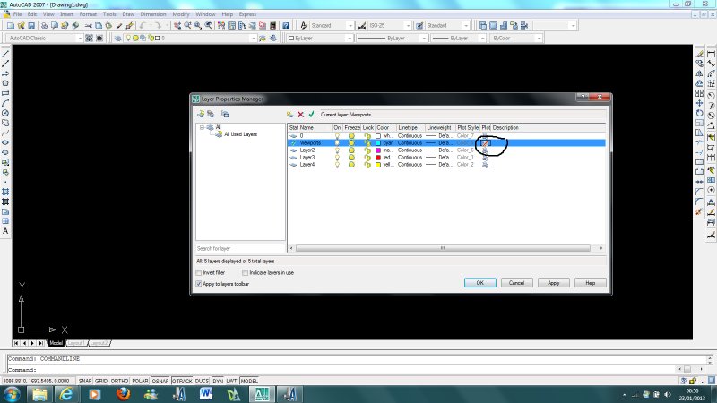The height and width of the screenshot is (403, 717).
Task: Open Microsoft Word from the taskbar
Action: pos(206,394)
